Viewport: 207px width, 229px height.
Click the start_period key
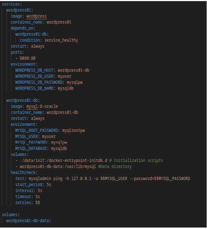(29, 185)
